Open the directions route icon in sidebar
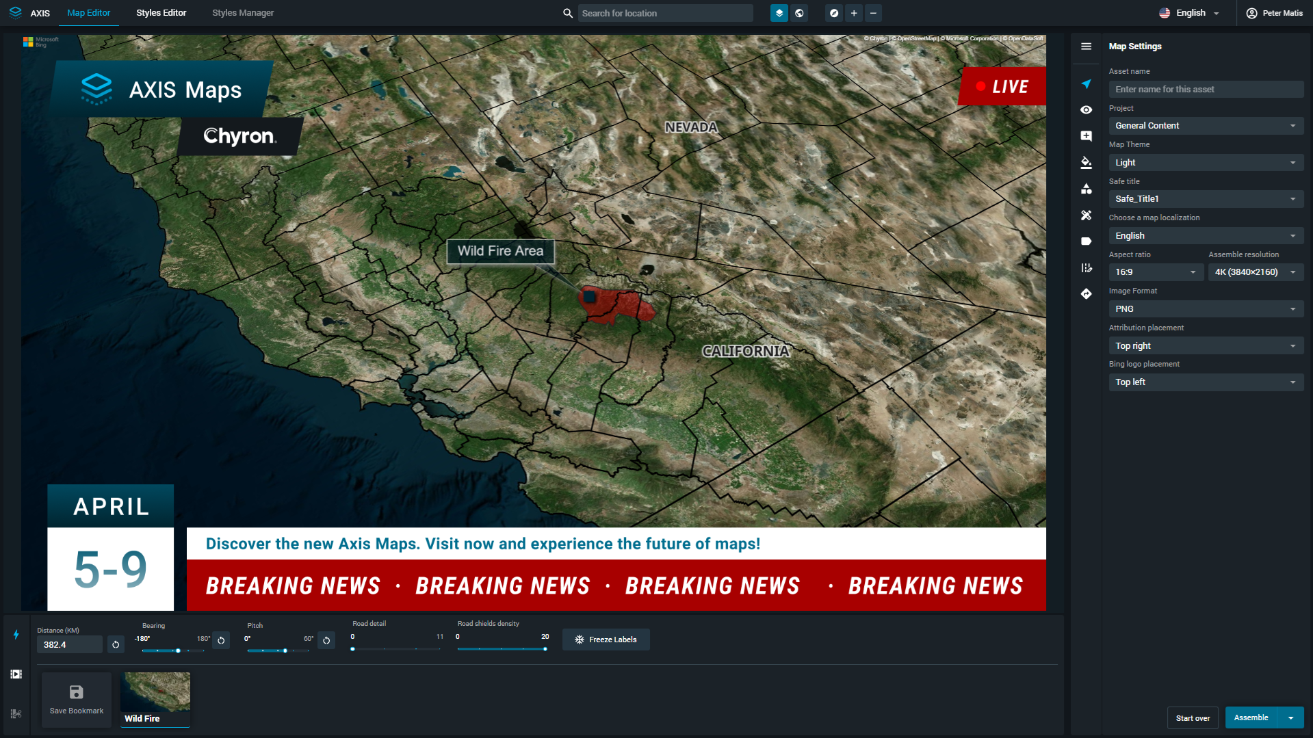 point(1086,294)
